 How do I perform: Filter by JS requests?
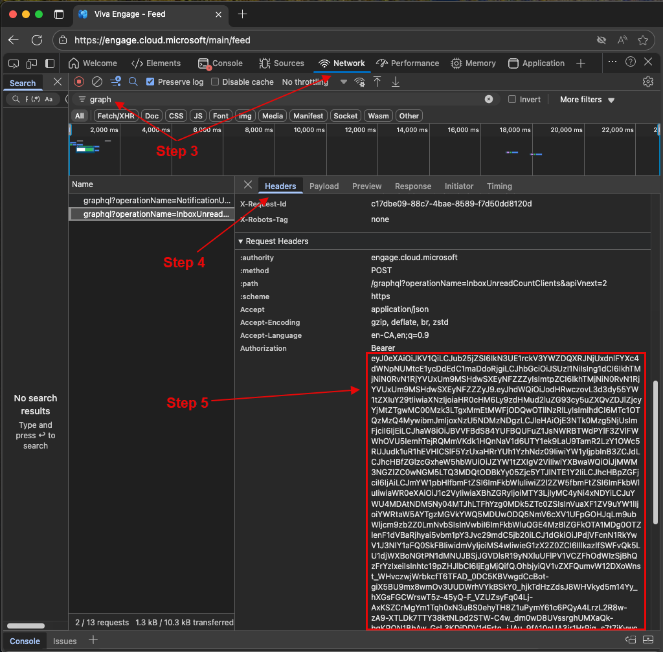pos(198,116)
